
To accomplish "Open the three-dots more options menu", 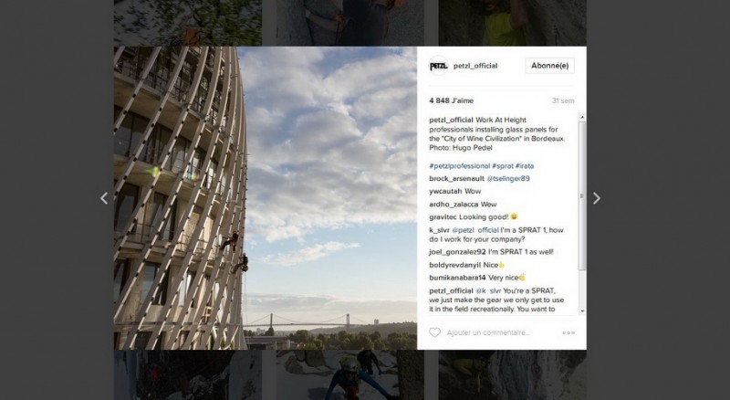I will pyautogui.click(x=568, y=332).
